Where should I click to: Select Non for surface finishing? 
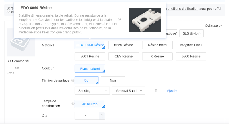(x=113, y=80)
